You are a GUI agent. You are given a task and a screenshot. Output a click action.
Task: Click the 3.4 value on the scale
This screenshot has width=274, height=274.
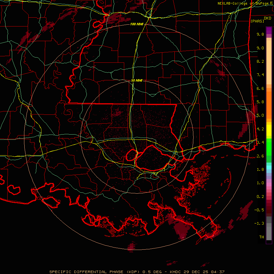click(260, 142)
